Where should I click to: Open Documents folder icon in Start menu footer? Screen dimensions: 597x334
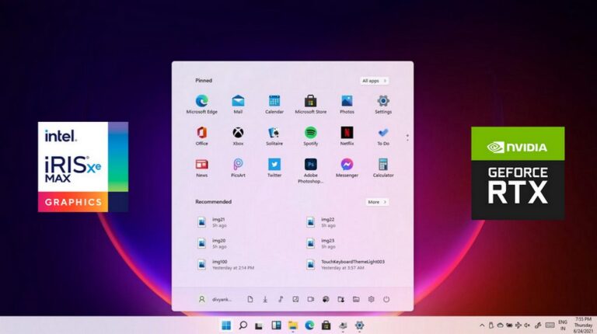250,299
